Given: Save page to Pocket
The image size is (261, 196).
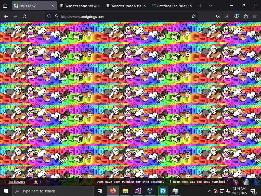Looking at the screenshot, I should click(218, 16).
